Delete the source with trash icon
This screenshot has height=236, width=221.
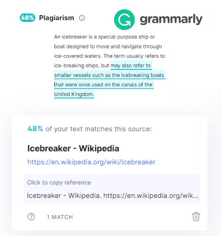196,217
